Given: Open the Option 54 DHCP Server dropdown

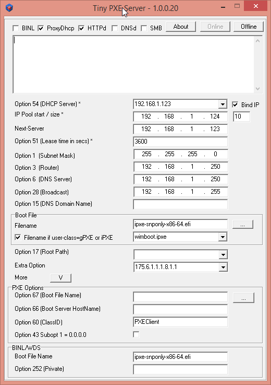Looking at the screenshot, I should click(x=223, y=104).
